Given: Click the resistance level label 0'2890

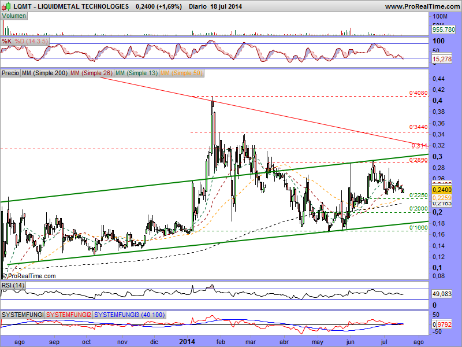Looking at the screenshot, I should click(x=418, y=160).
